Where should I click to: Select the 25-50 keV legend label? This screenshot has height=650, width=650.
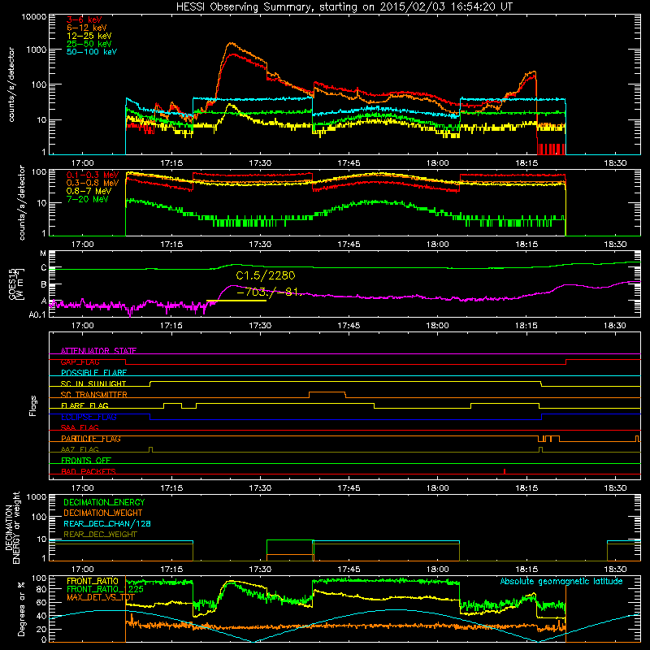[89, 44]
